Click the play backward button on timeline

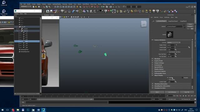pos(183,96)
